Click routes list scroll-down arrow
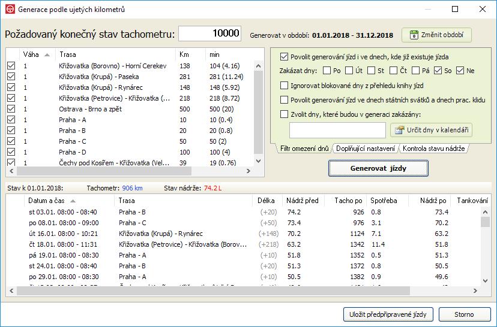 point(258,161)
